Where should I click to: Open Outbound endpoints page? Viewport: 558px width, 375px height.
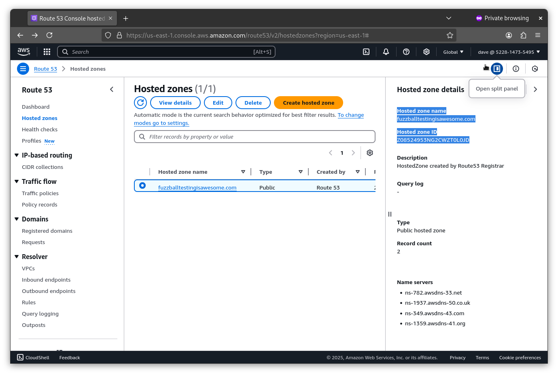[x=49, y=291]
